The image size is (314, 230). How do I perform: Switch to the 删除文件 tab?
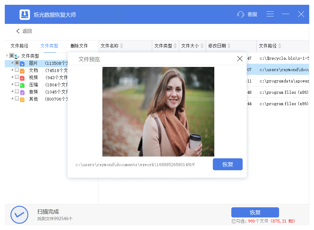click(x=79, y=46)
